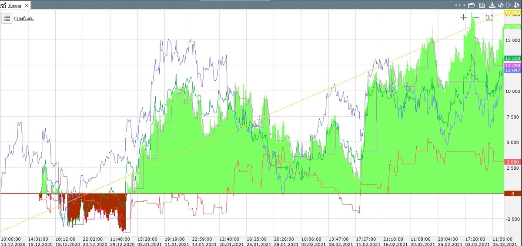The height and width of the screenshot is (246, 522).
Task: Click the Прибыль link
Action: click(x=24, y=19)
